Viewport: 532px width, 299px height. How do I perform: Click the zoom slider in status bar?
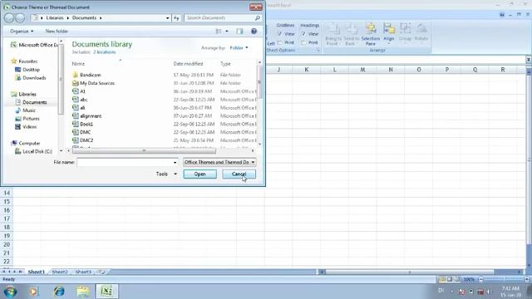(504, 279)
